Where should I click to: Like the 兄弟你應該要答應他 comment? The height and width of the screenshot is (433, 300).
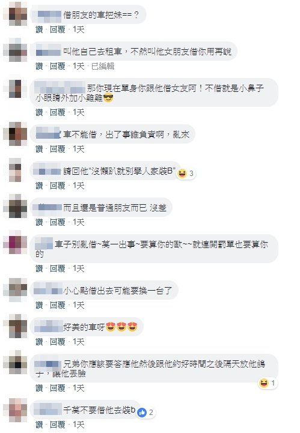[39, 388]
